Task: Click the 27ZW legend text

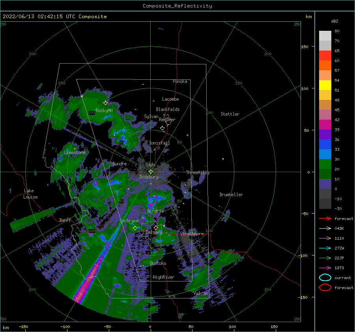Action: click(x=339, y=248)
